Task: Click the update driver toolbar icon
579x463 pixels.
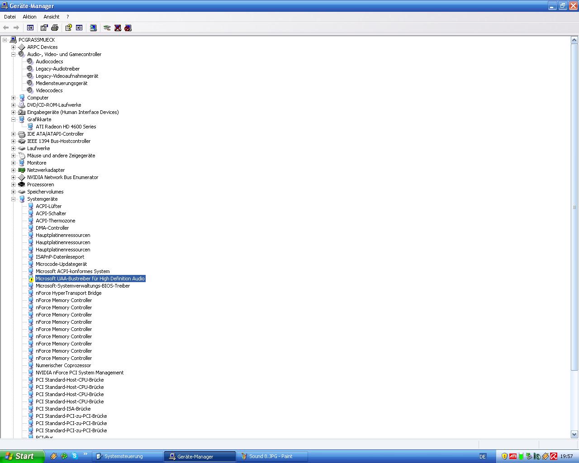Action: [x=107, y=28]
